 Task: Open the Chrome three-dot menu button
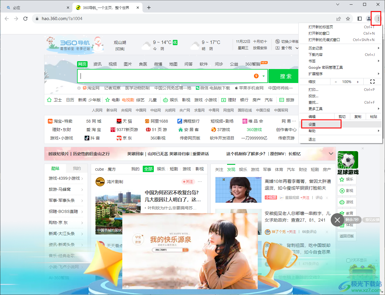click(378, 19)
